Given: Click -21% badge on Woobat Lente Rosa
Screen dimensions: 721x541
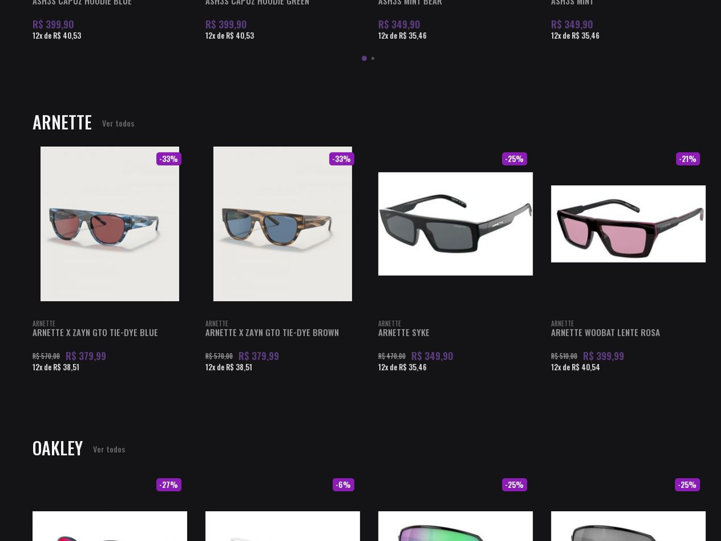Looking at the screenshot, I should point(688,159).
